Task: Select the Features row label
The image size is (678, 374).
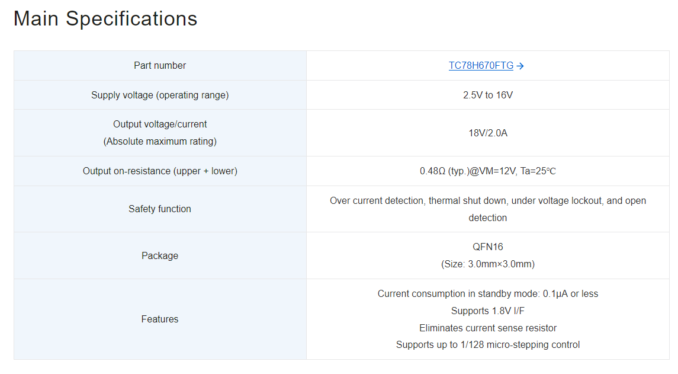Action: (x=159, y=319)
